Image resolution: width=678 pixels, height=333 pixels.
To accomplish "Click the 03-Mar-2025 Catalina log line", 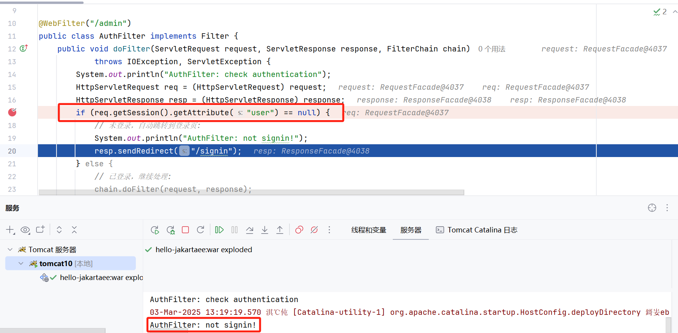I will tap(409, 312).
